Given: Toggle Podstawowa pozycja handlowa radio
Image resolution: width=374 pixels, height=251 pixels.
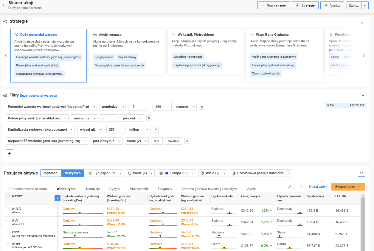Looking at the screenshot, I should click(288, 173).
